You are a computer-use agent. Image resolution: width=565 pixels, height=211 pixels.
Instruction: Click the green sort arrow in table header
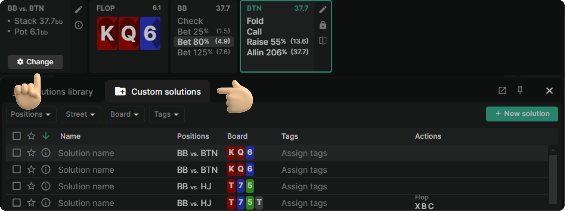46,136
